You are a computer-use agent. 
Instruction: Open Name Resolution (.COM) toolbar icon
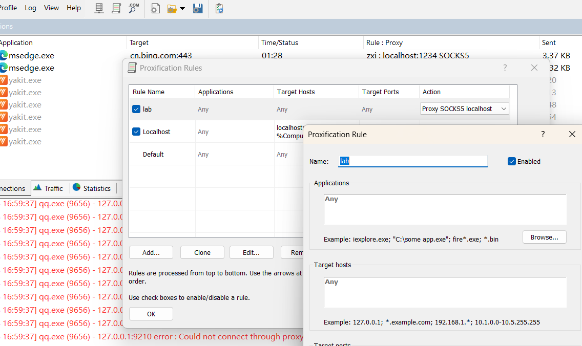click(134, 8)
